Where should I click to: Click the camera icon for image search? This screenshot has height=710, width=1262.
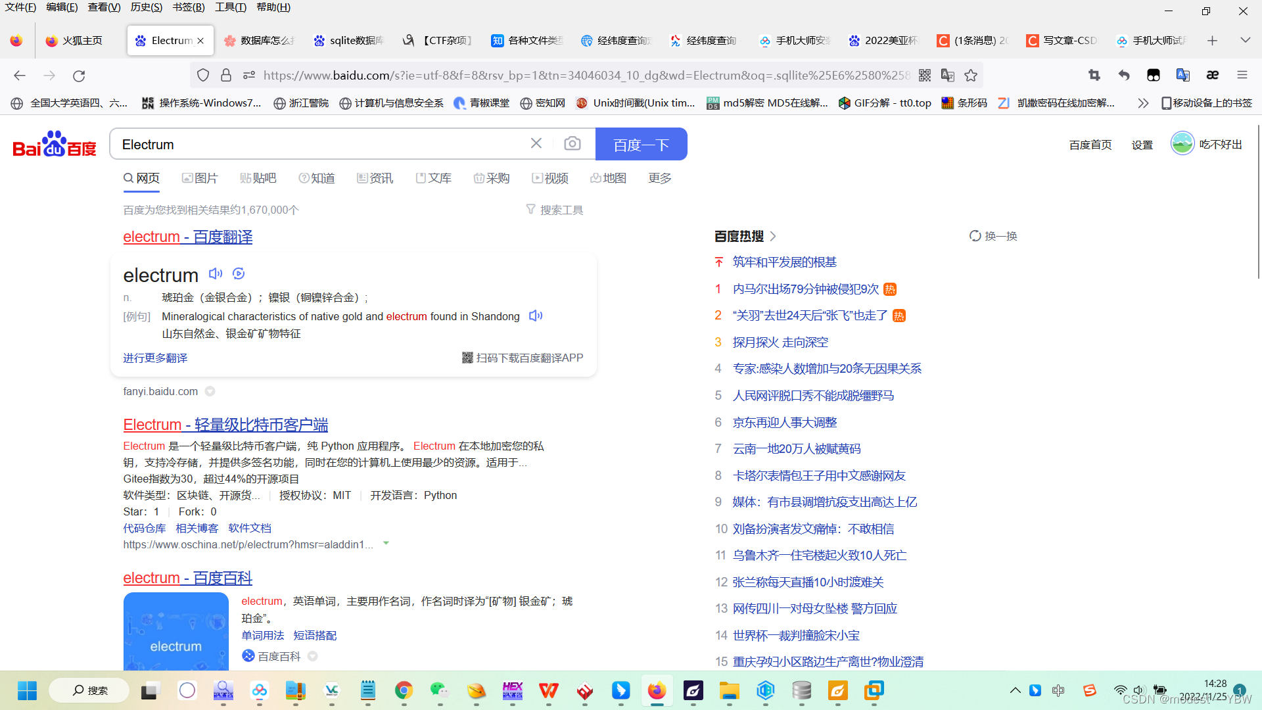(x=573, y=143)
